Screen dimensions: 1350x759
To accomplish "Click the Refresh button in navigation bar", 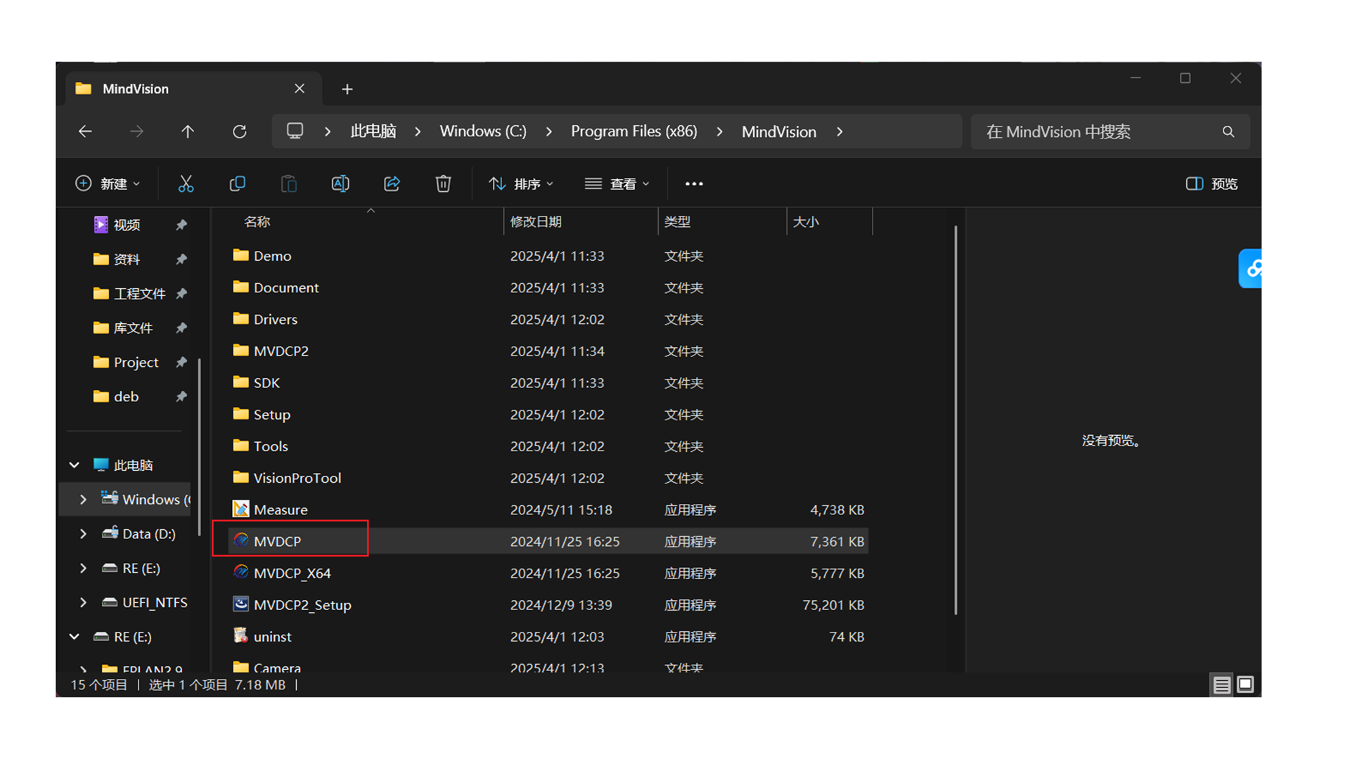I will [240, 131].
